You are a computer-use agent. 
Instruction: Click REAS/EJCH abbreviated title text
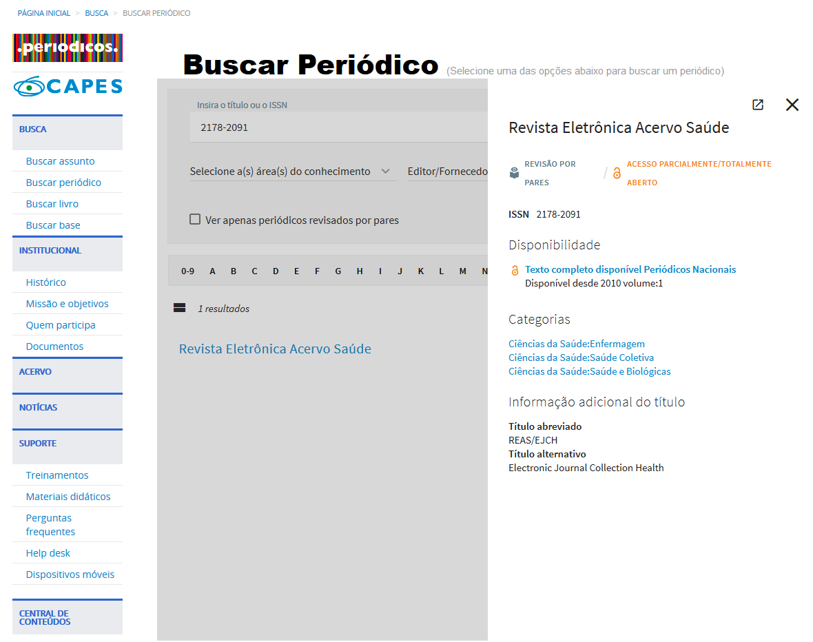[x=533, y=440]
